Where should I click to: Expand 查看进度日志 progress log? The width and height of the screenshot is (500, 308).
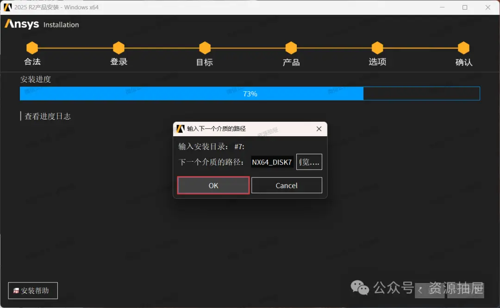47,116
